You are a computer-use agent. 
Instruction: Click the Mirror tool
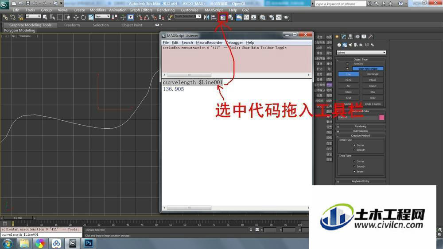tap(207, 18)
